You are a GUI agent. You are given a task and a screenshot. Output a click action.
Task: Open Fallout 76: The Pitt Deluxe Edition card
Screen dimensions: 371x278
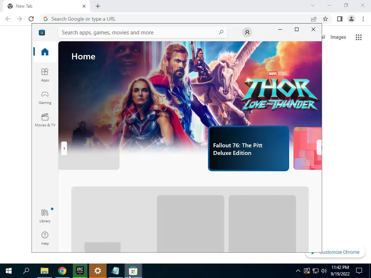click(x=249, y=149)
